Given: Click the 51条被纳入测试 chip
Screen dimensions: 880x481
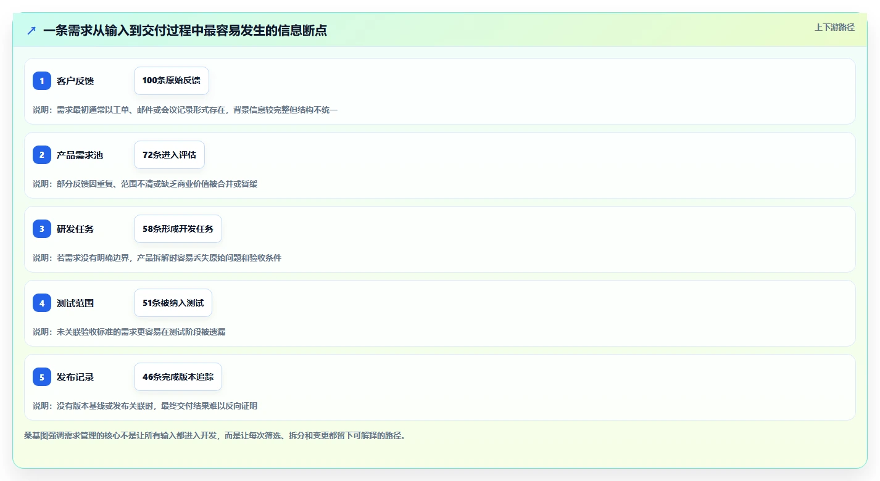Looking at the screenshot, I should 173,303.
